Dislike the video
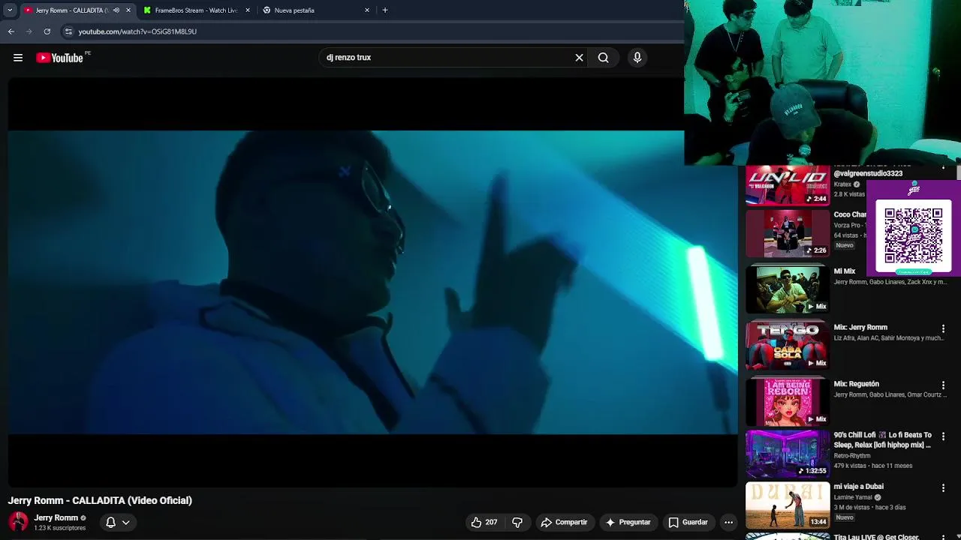961x540 pixels. 517,522
